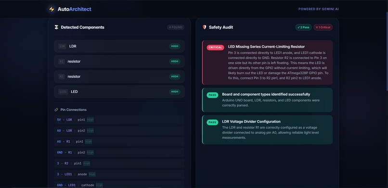388x188 pixels.
Task: Click the GND → LED1 : cathode connection
Action: pyautogui.click(x=119, y=185)
